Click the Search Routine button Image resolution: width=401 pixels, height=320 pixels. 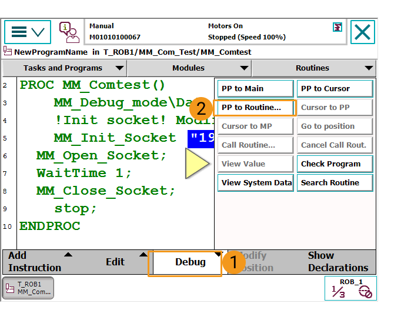click(x=335, y=183)
